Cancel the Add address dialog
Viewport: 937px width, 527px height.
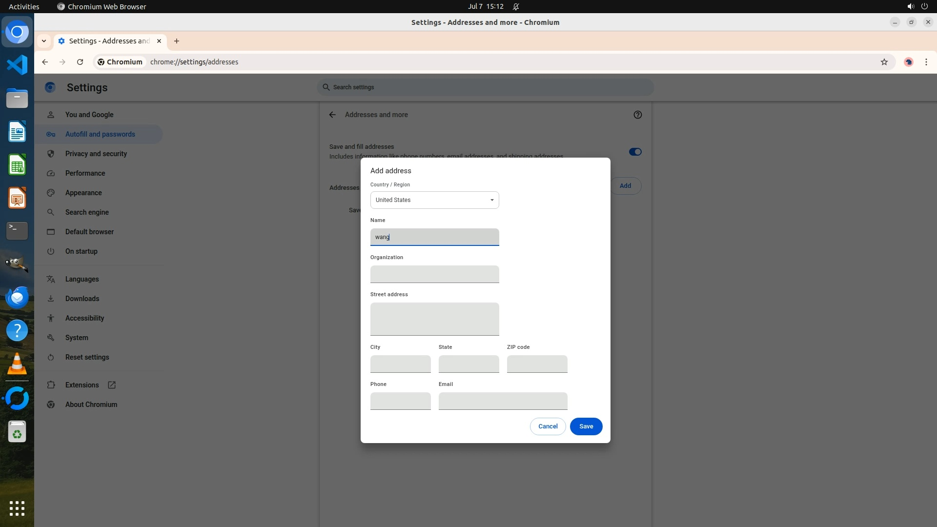[x=548, y=426]
